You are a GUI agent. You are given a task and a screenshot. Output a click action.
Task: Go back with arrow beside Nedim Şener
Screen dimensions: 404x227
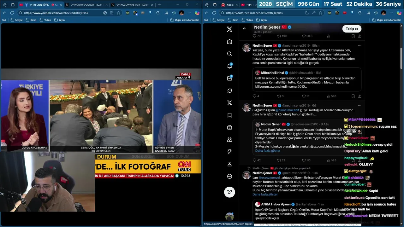click(x=245, y=29)
